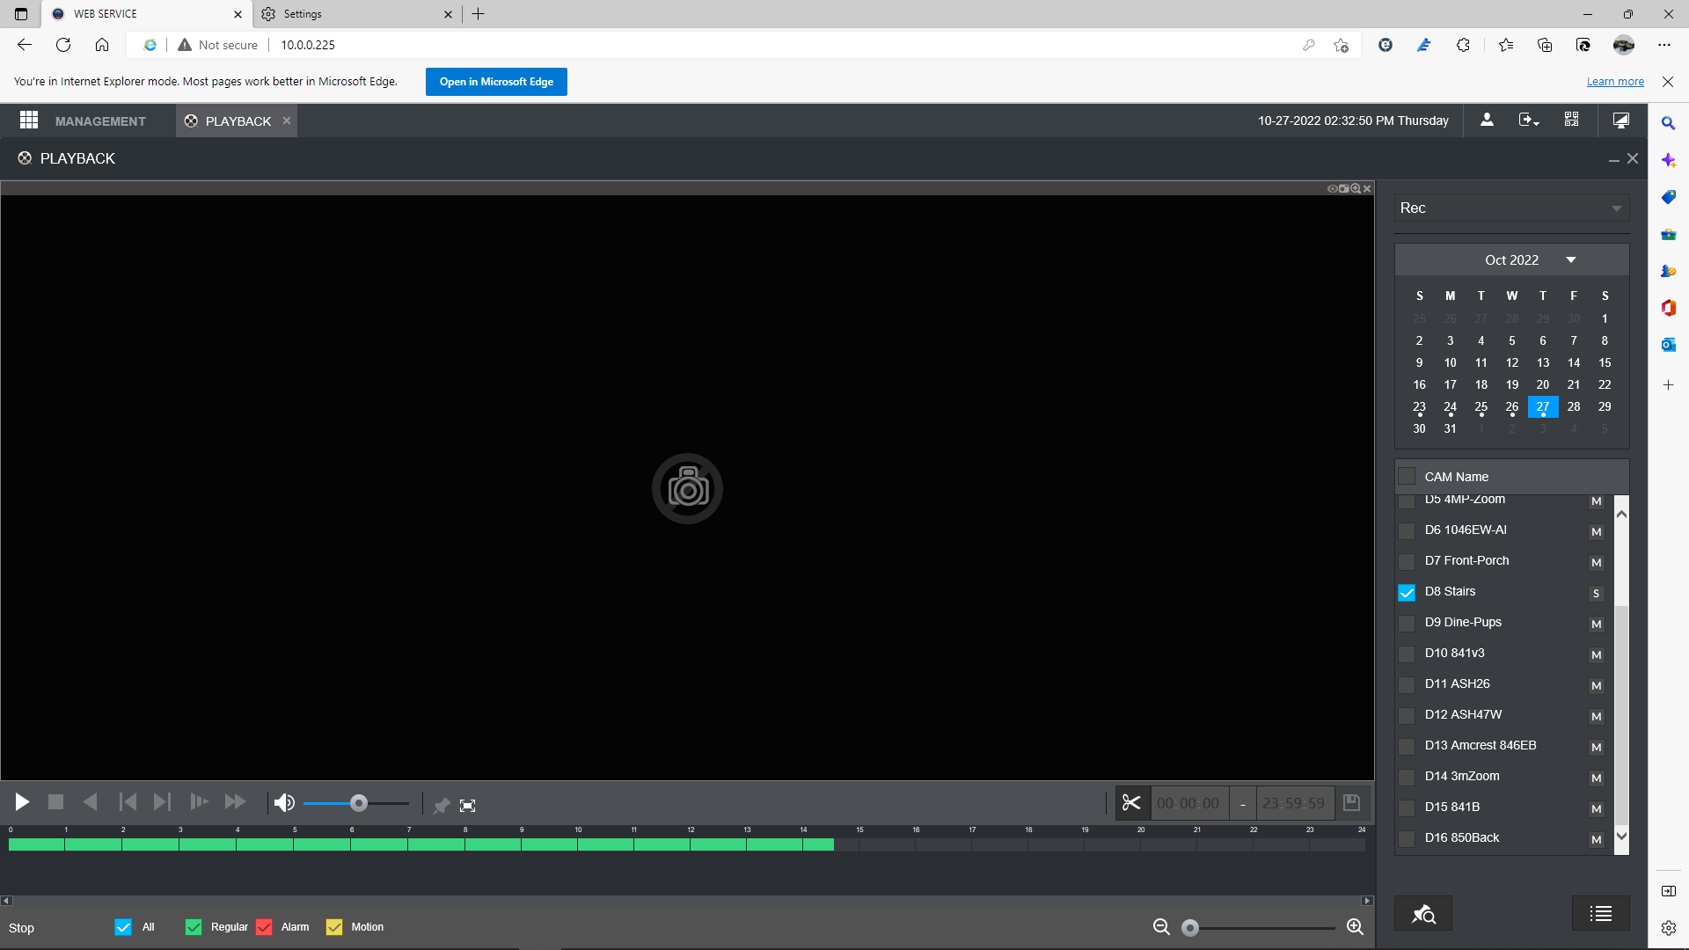
Task: Click the reverse play icon
Action: coord(90,802)
